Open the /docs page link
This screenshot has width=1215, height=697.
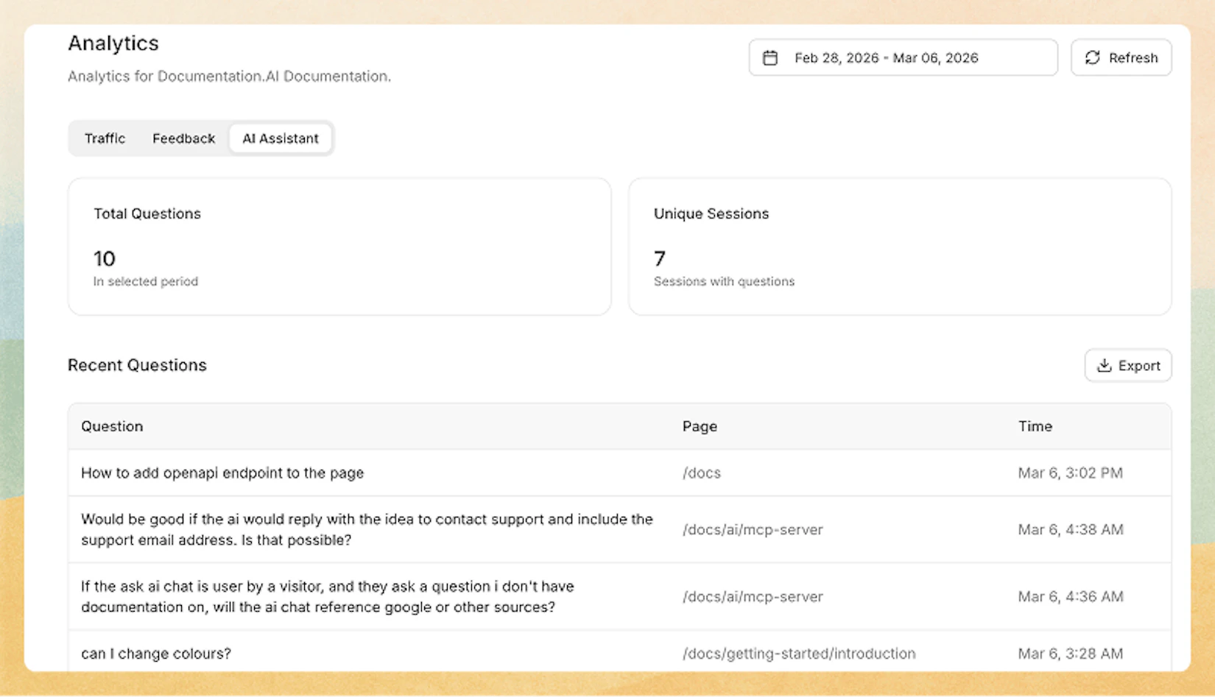point(701,473)
